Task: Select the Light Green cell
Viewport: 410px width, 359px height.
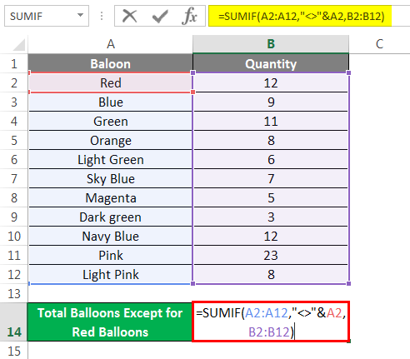Action: coord(110,159)
